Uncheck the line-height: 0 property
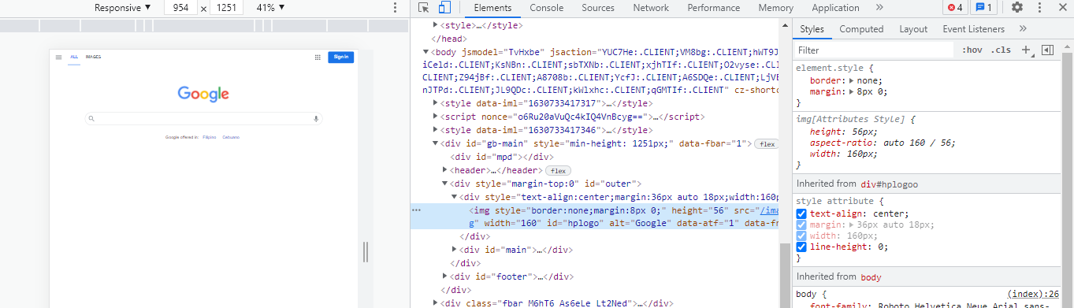Viewport: 1074px width, 308px height. point(801,247)
